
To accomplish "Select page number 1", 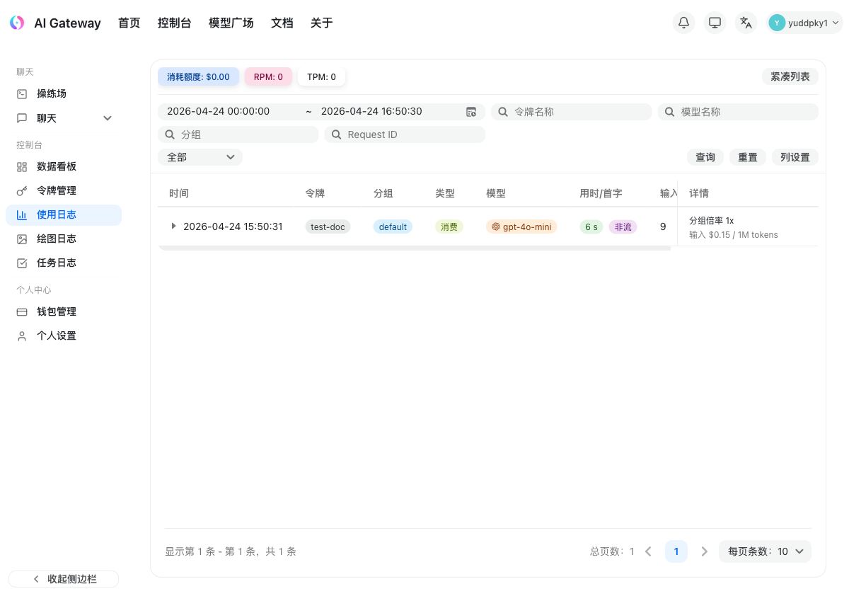I will pos(676,551).
